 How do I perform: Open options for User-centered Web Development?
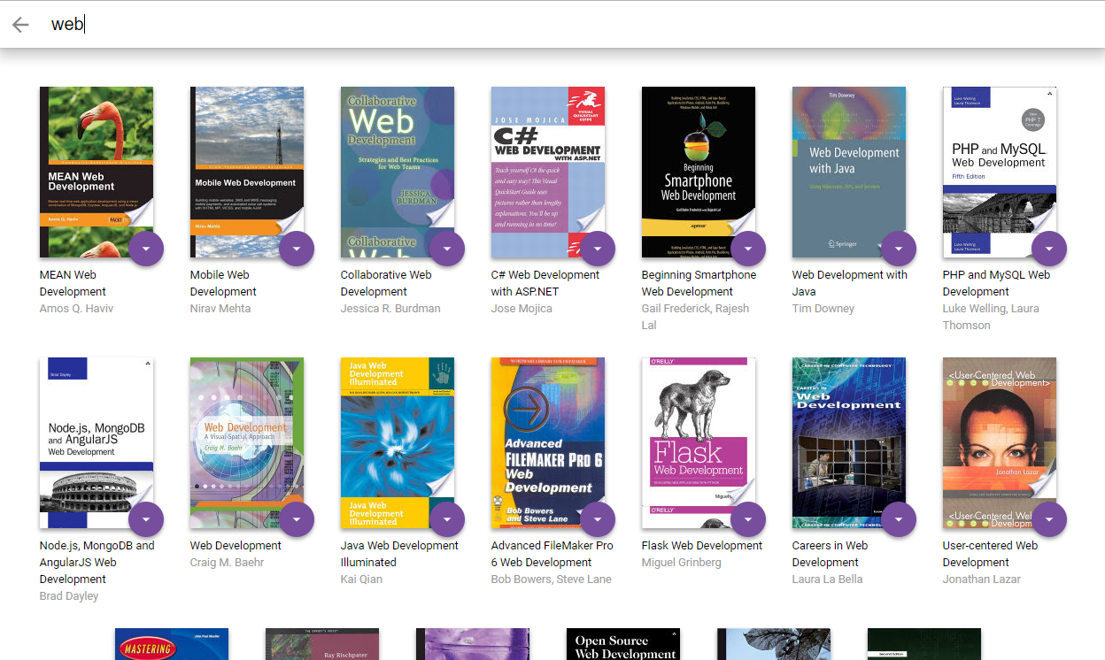[x=1049, y=519]
